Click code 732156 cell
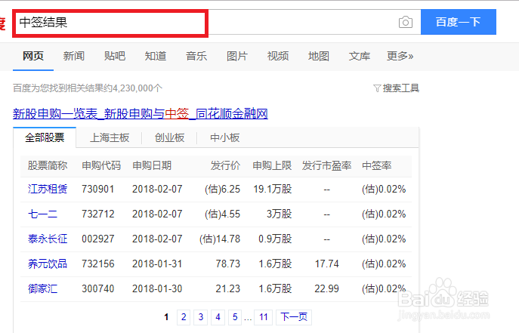519x333 pixels. (x=98, y=264)
